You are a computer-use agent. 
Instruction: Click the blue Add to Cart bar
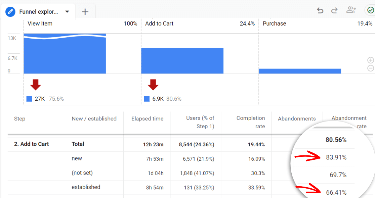click(182, 61)
